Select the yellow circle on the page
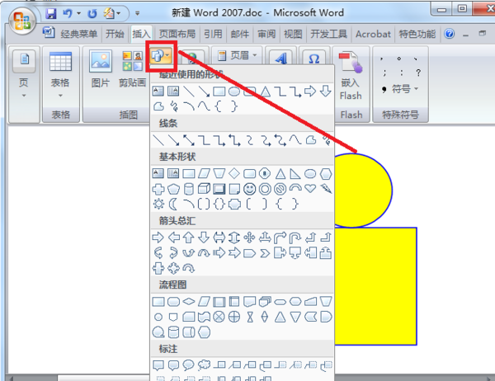Screen dimensions: 495x381 pos(363,190)
